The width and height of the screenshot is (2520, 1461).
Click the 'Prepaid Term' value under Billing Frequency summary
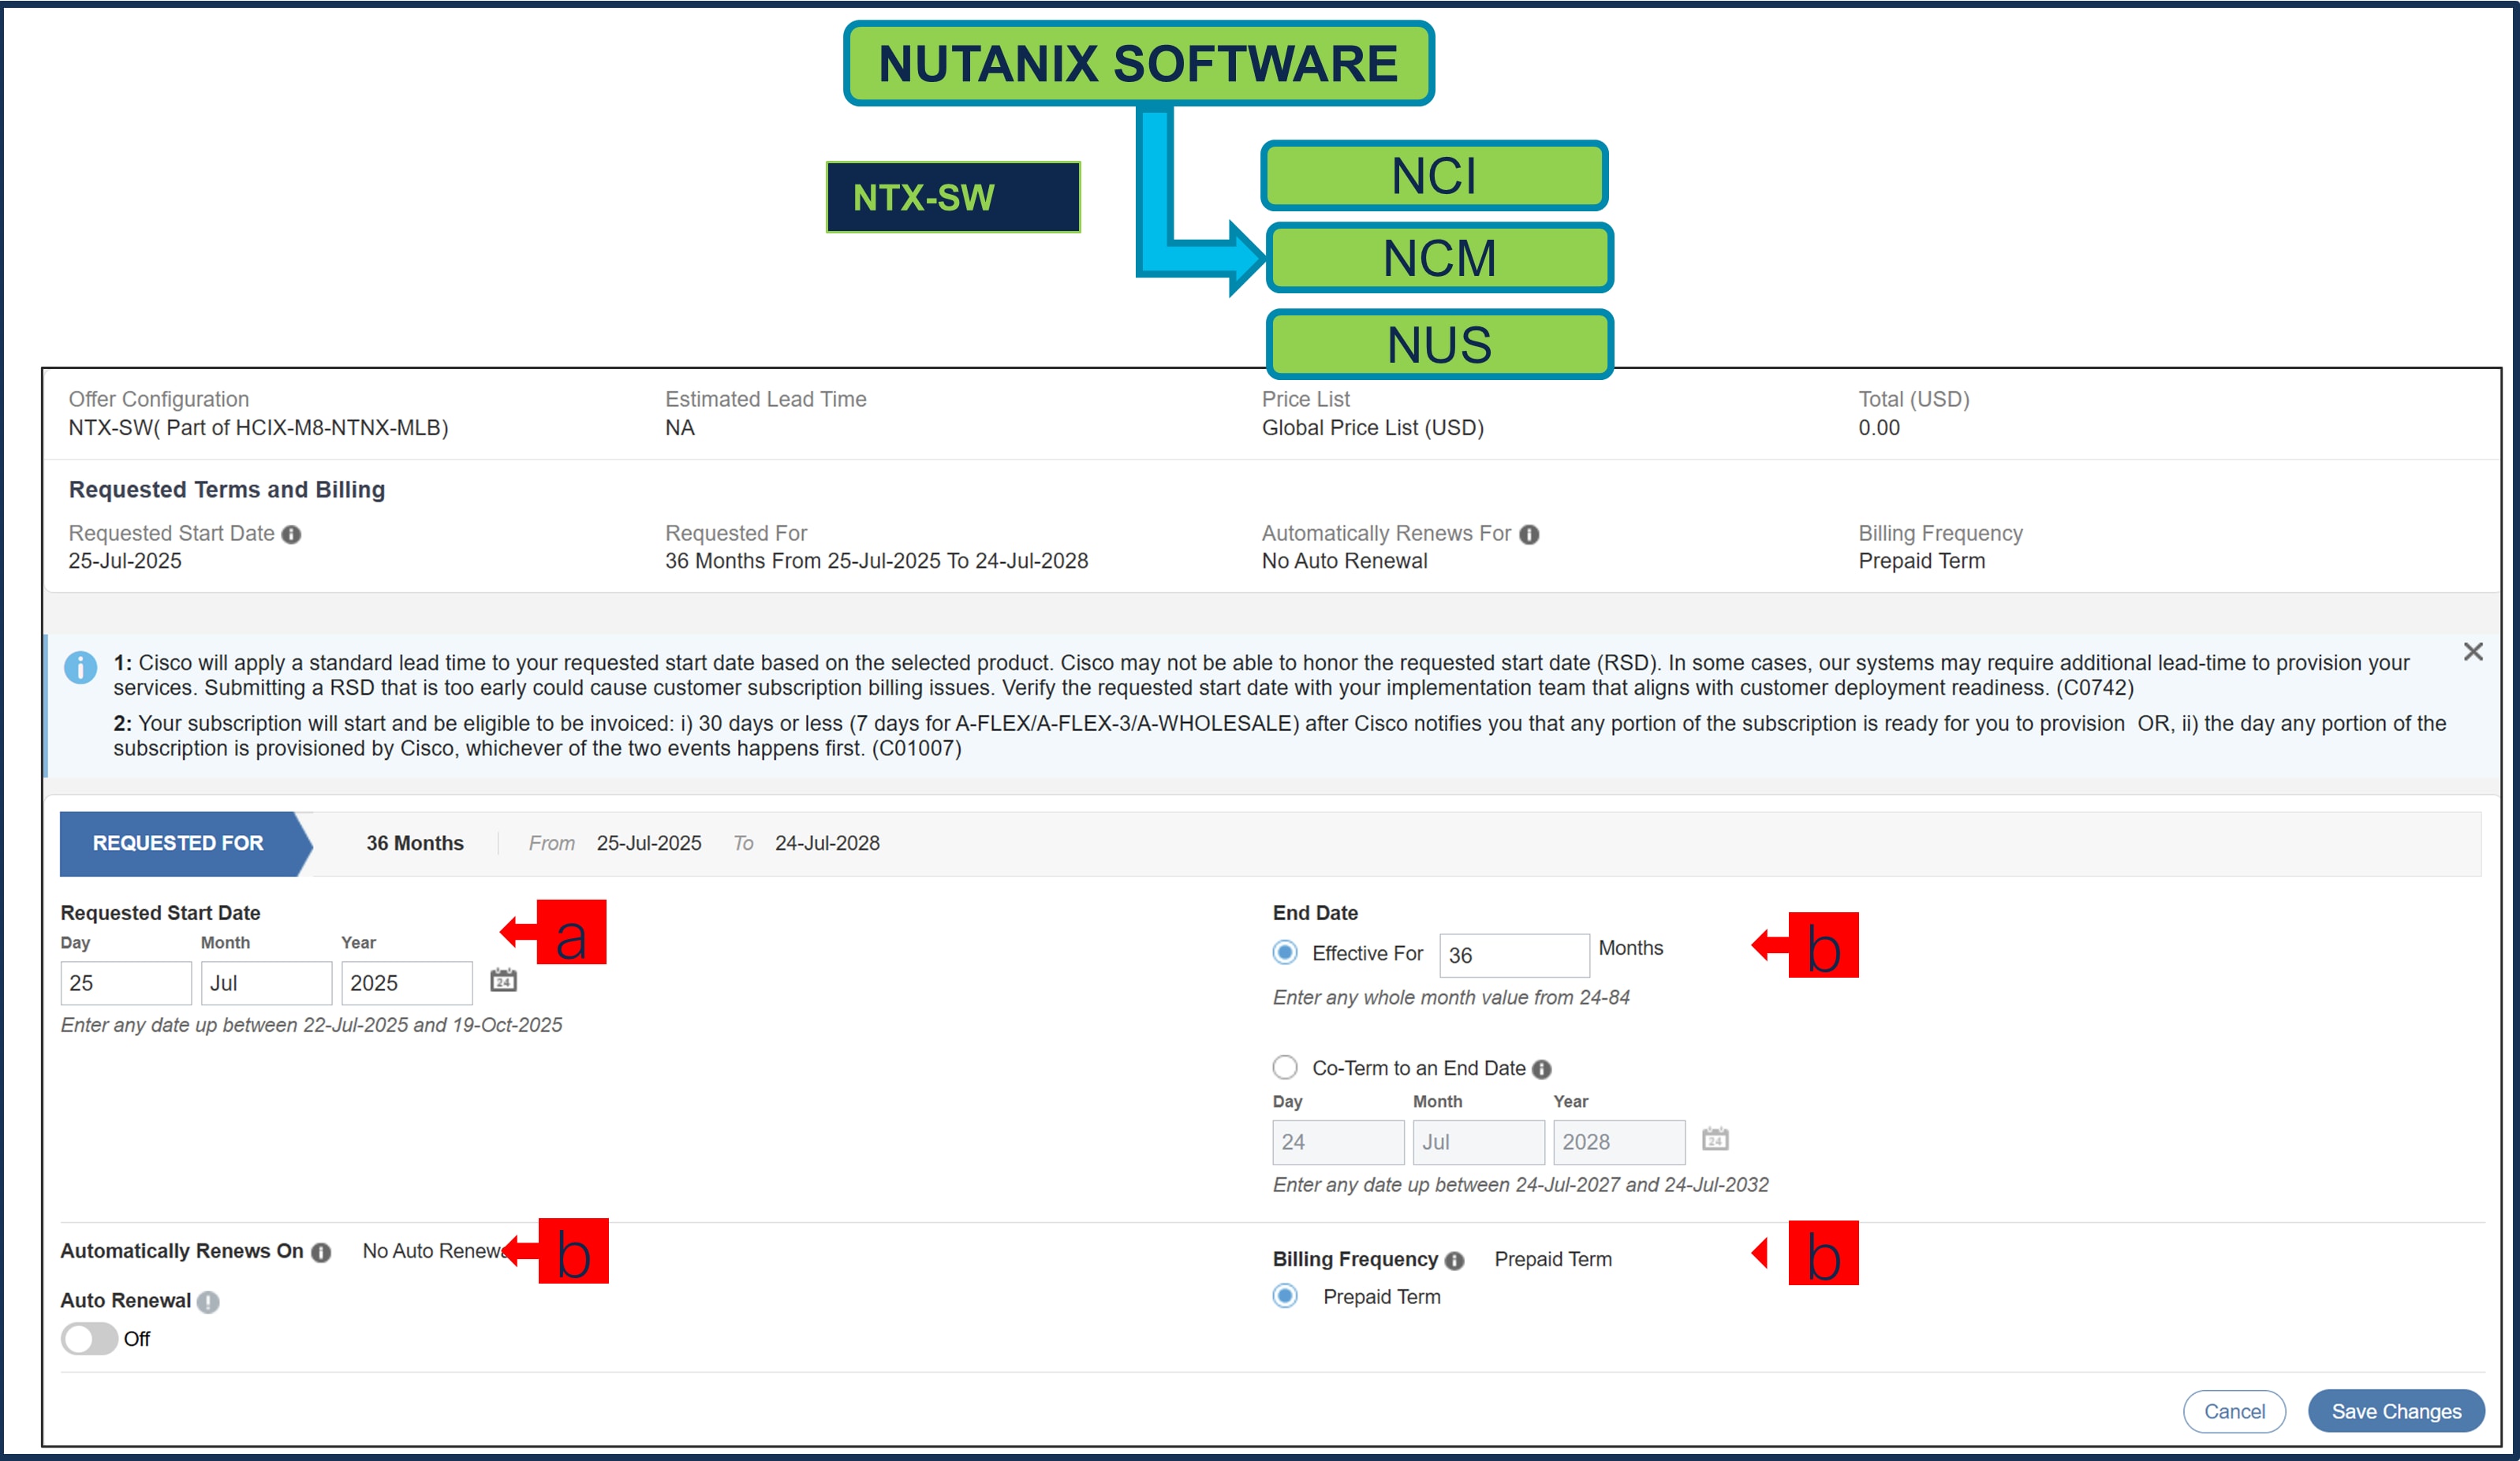[x=1921, y=561]
